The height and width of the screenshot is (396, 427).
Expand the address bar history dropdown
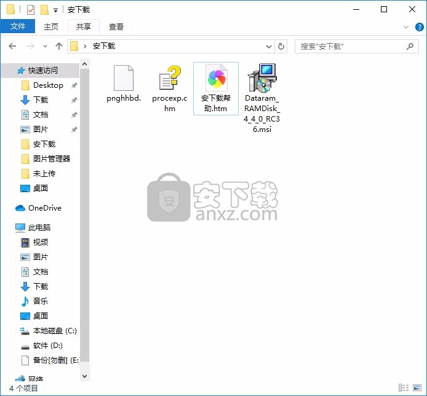(x=268, y=47)
